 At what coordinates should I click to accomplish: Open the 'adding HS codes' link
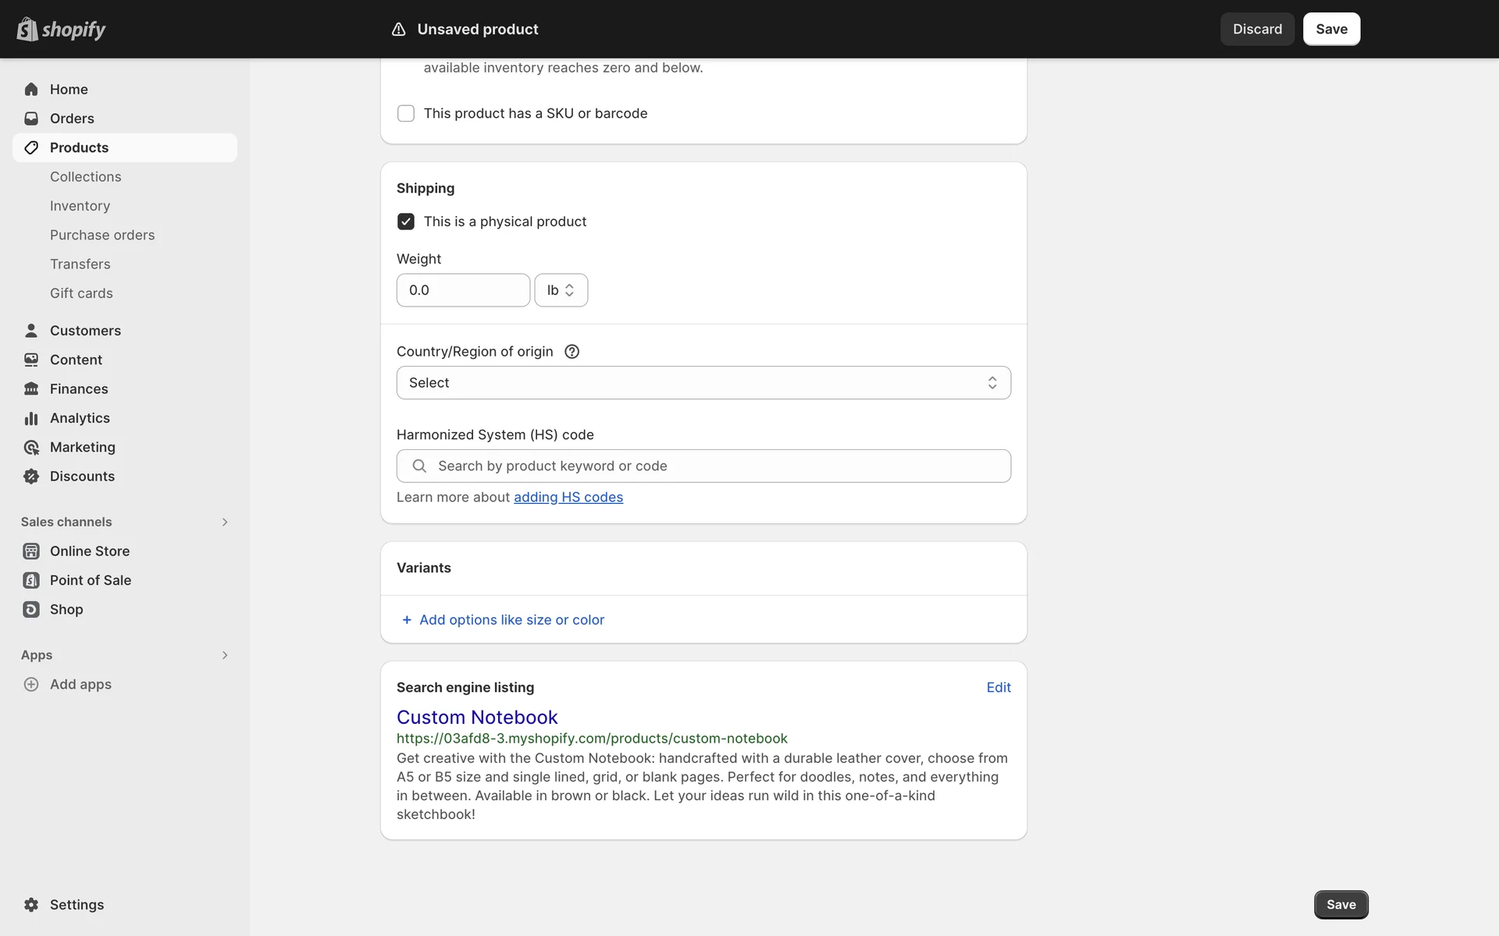coord(568,498)
